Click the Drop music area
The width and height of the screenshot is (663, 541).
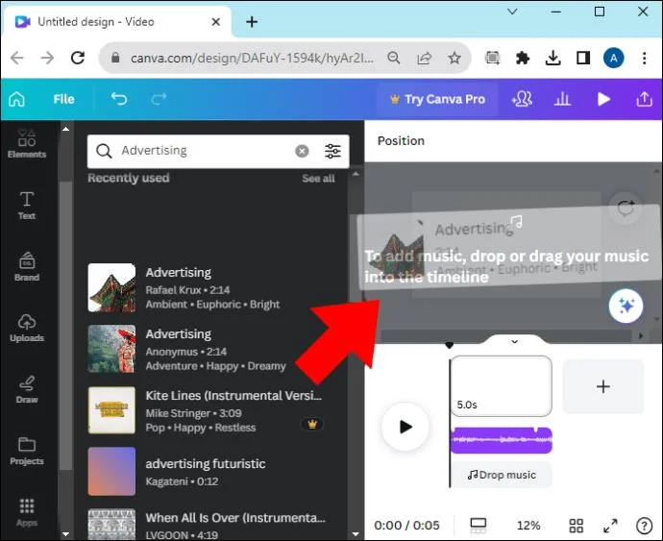(502, 475)
